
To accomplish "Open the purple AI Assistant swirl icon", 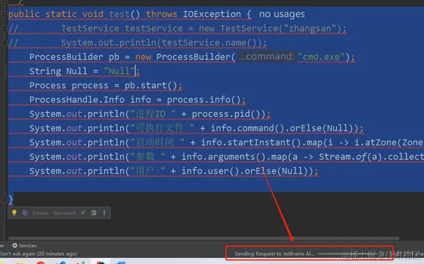I will click(x=25, y=213).
